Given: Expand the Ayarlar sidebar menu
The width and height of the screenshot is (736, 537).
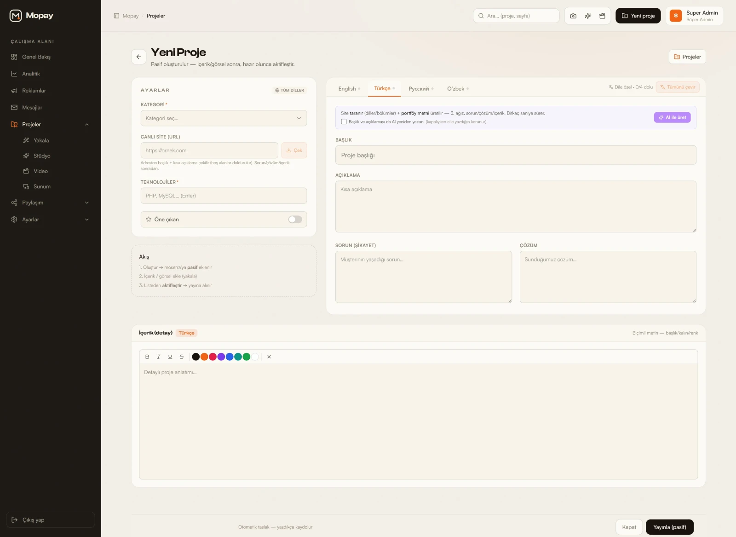Looking at the screenshot, I should 86,220.
